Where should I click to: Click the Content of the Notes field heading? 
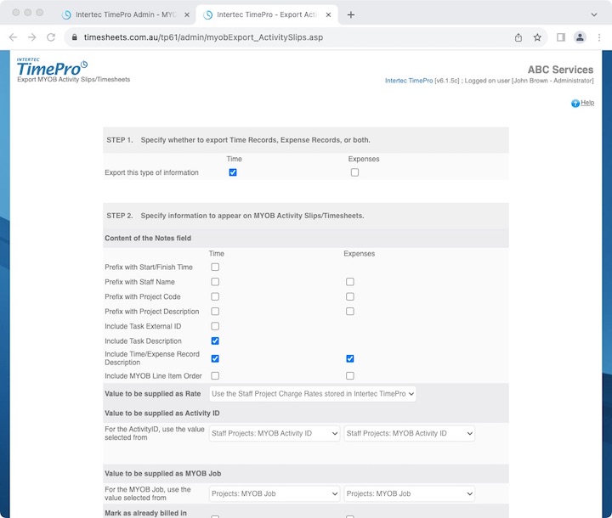coord(148,239)
